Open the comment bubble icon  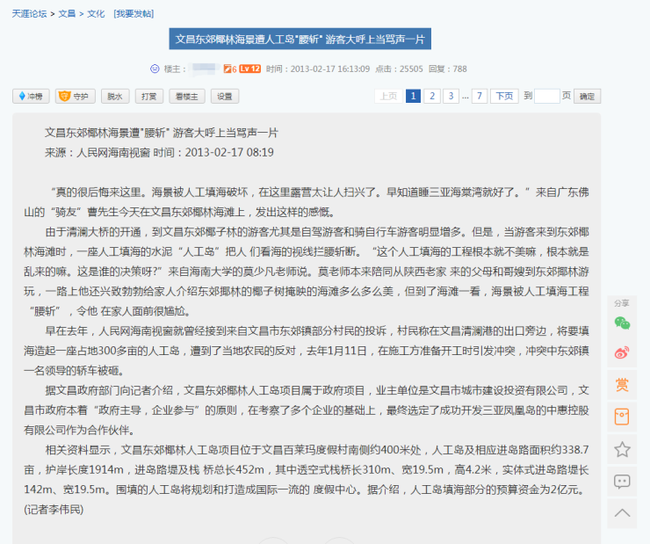point(622,482)
